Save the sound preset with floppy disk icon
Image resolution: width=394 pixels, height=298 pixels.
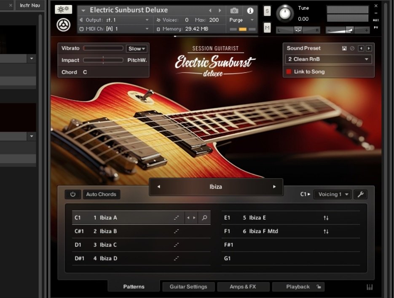[x=344, y=48]
